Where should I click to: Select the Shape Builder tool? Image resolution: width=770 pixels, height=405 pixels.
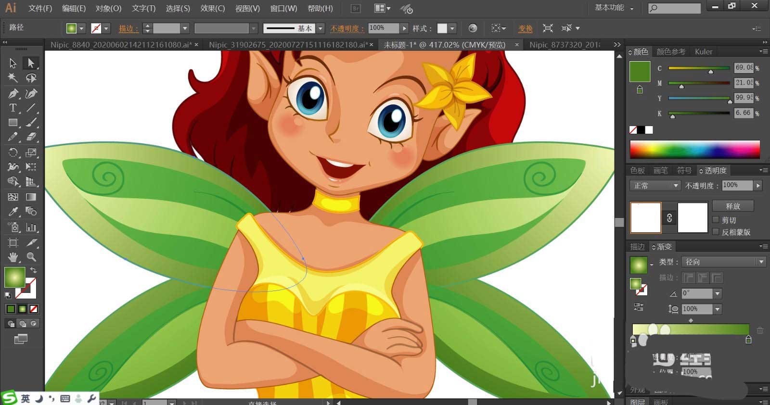[13, 182]
